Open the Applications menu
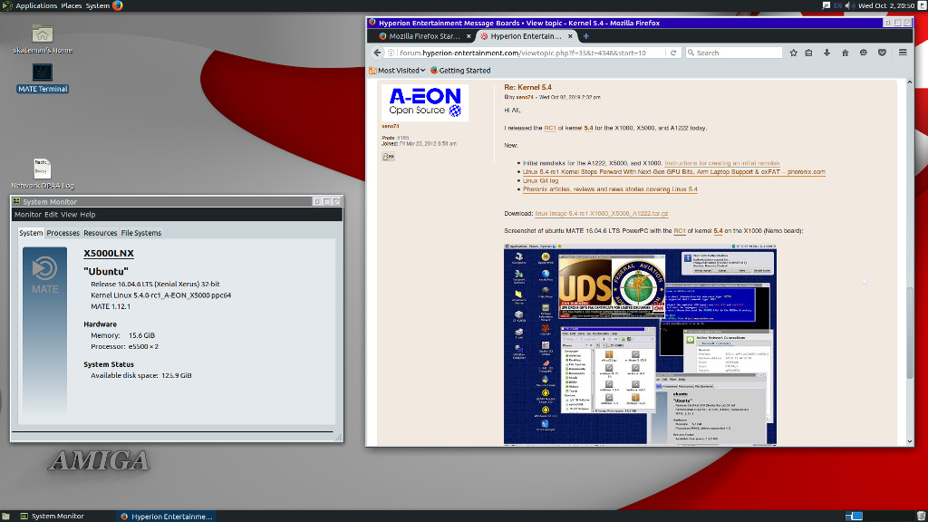The image size is (928, 522). pos(36,5)
